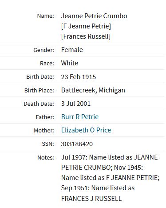Open the Elizabeth O Price mother link

(86, 130)
